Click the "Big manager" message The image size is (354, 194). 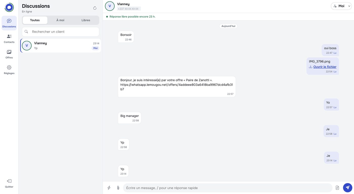(x=129, y=118)
